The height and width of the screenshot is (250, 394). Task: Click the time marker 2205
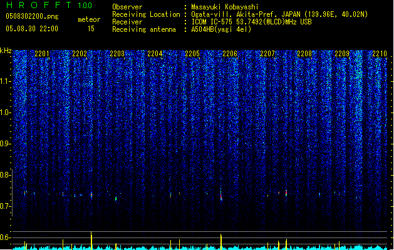pos(192,54)
